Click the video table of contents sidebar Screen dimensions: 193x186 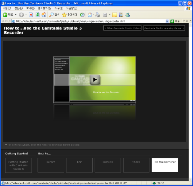tap(61, 80)
